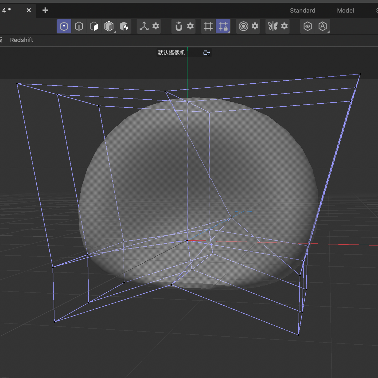378x378 pixels.
Task: Toggle the Workplane grid icon
Action: [208, 26]
